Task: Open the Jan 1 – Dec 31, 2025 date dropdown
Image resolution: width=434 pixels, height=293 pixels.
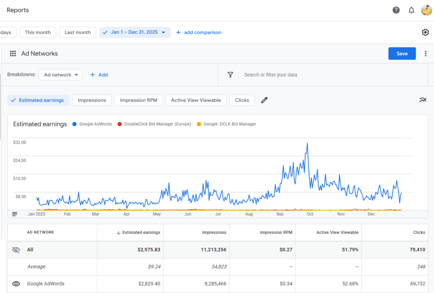Action: [135, 32]
